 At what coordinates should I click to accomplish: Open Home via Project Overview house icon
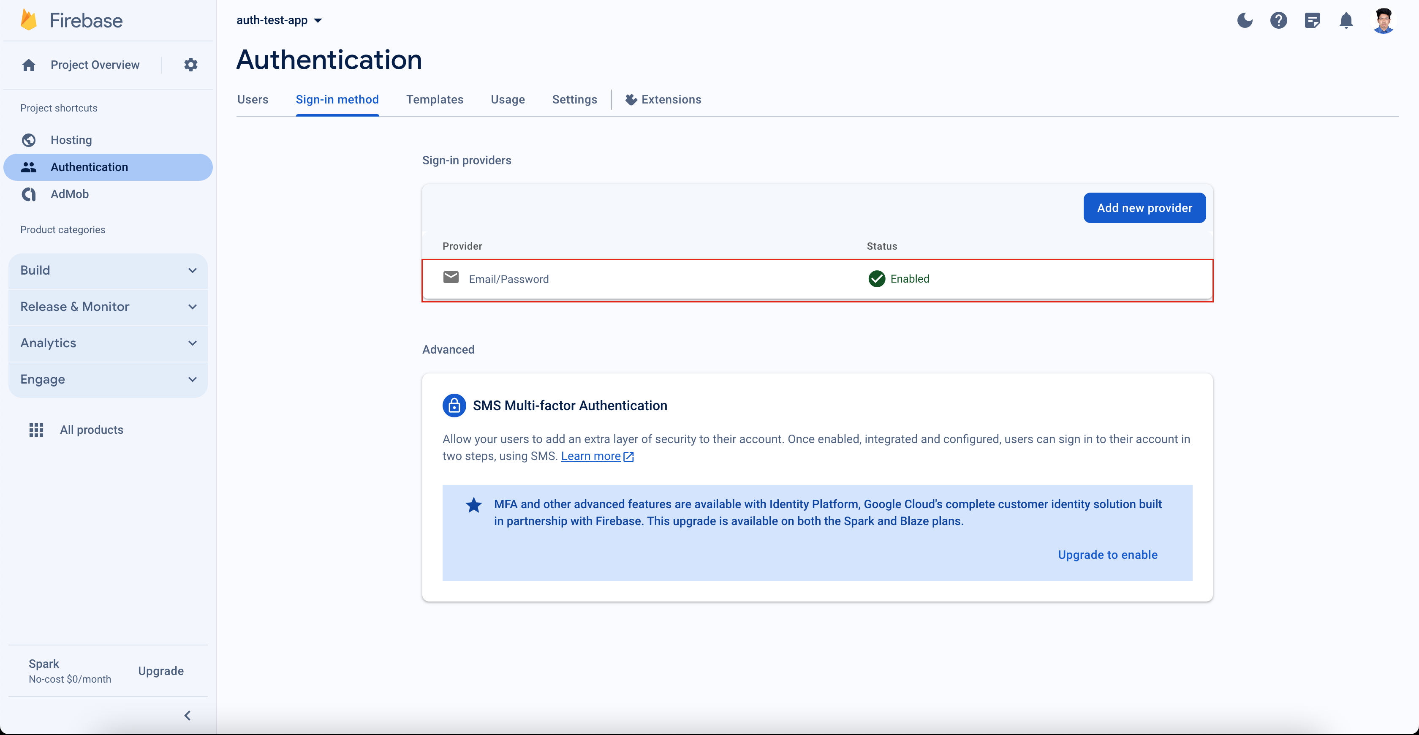(29, 65)
